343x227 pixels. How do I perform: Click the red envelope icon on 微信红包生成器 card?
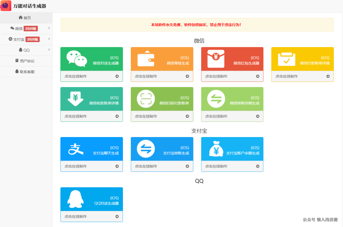(x=216, y=59)
